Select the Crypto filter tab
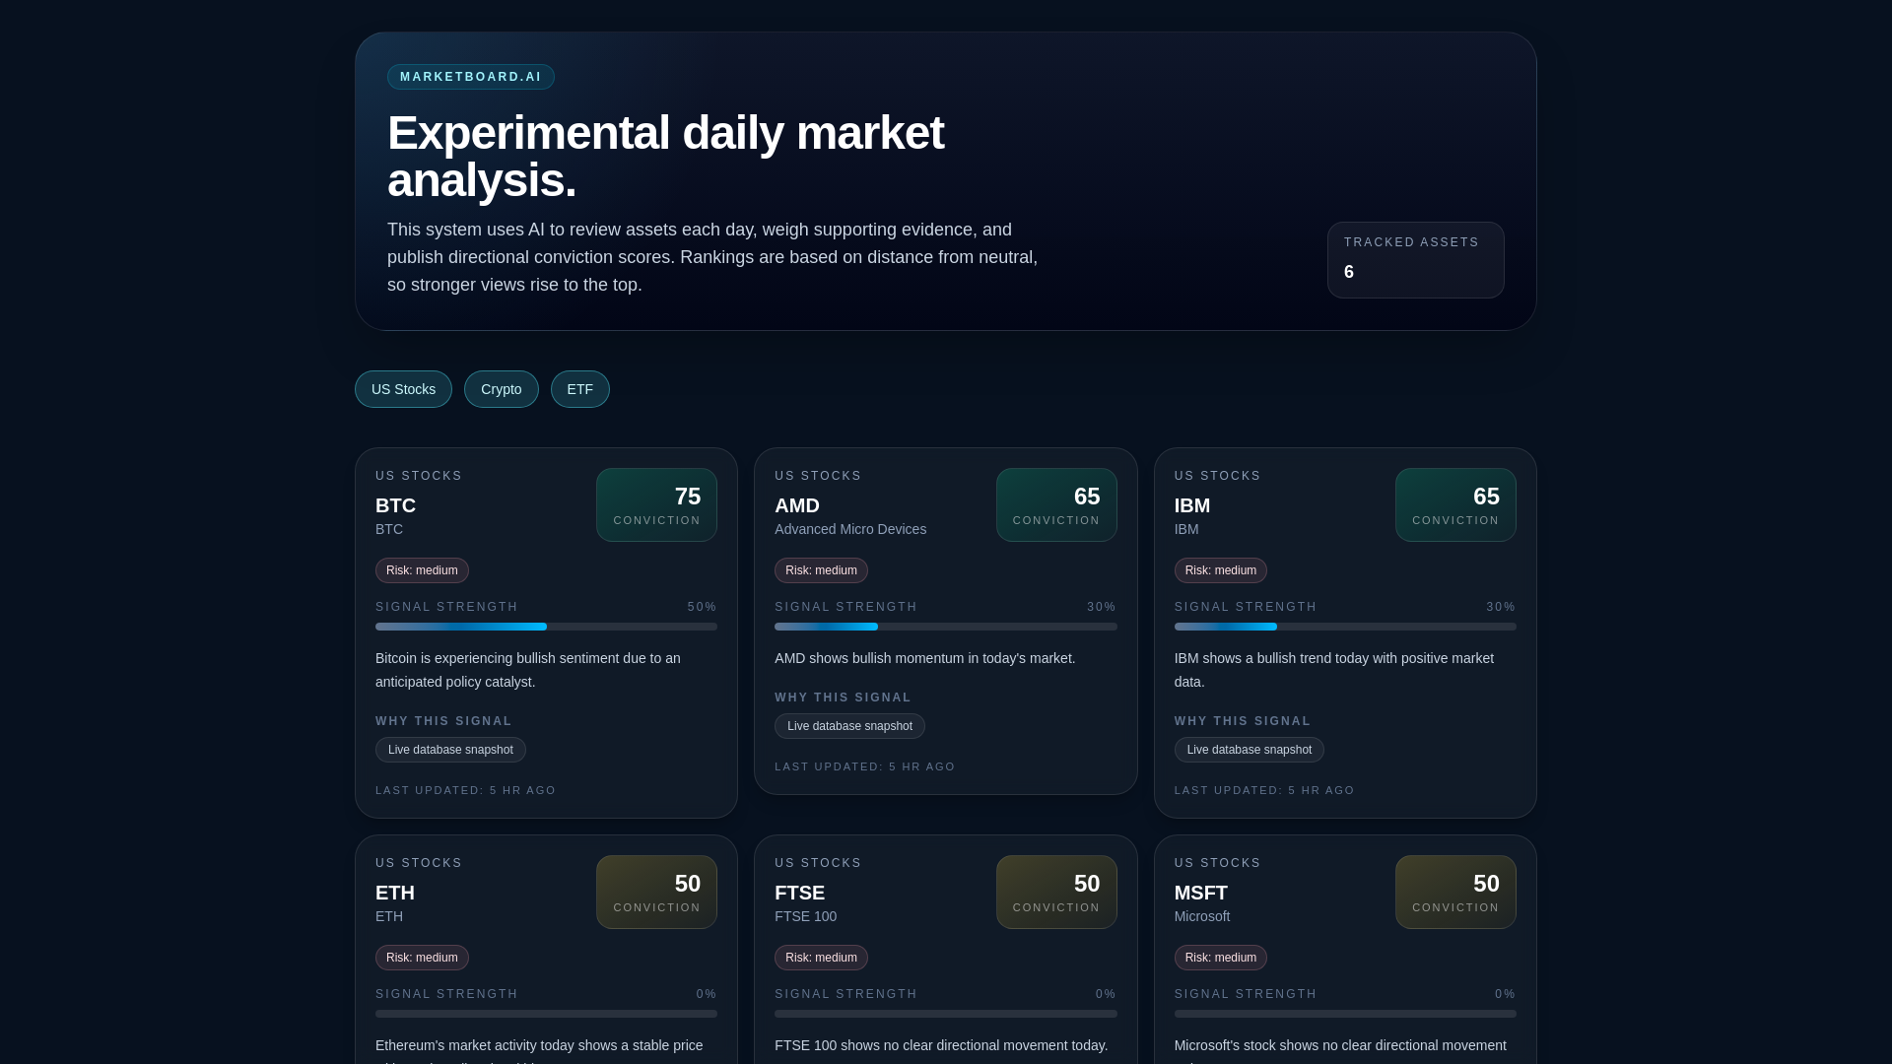1892x1064 pixels. pos(501,389)
